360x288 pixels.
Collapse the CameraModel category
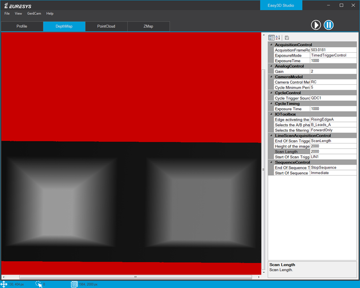270,77
